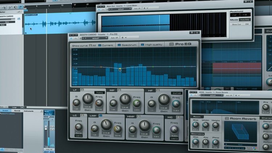Viewport: 272px width, 153px height.
Task: Click LMF Gain knob
Action: [106, 125]
